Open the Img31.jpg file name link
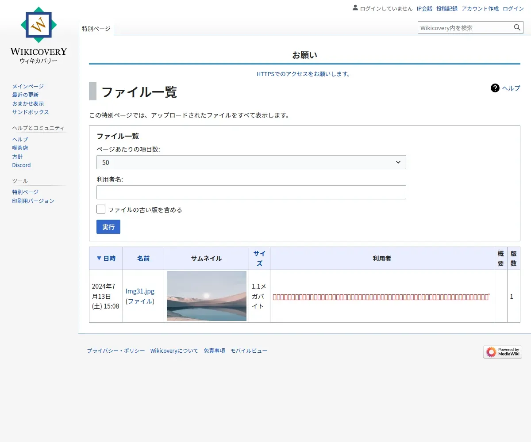The height and width of the screenshot is (442, 531). (x=140, y=291)
